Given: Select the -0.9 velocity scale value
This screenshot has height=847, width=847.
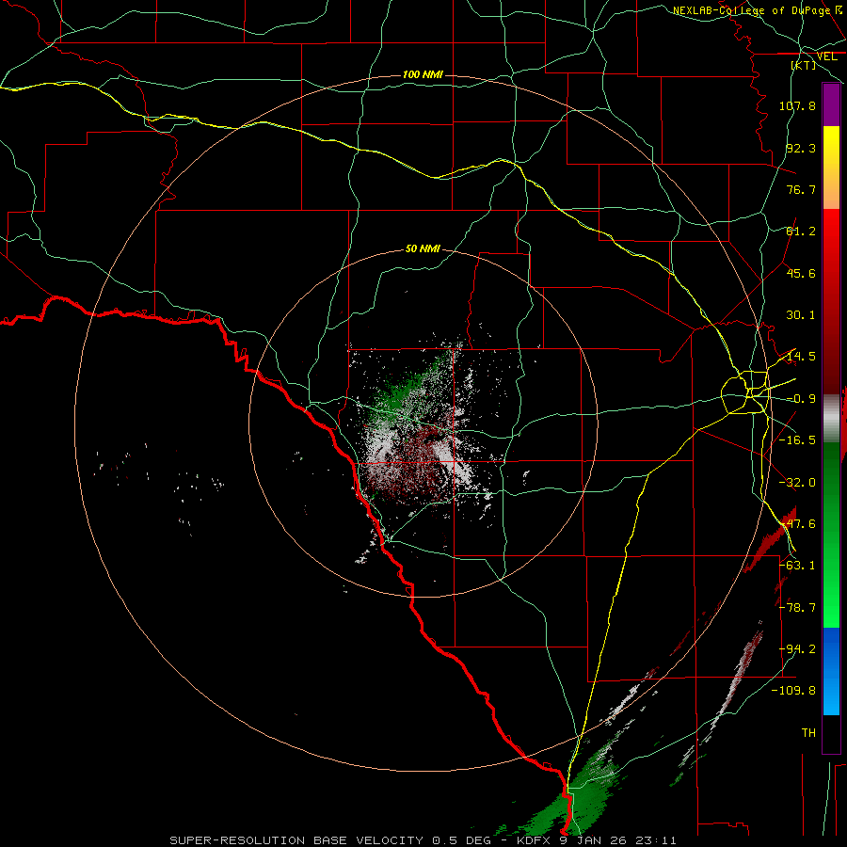Looking at the screenshot, I should [x=801, y=399].
